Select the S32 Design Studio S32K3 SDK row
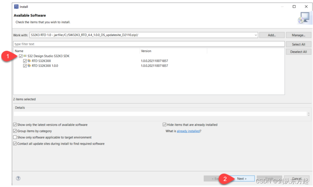 click(x=49, y=56)
